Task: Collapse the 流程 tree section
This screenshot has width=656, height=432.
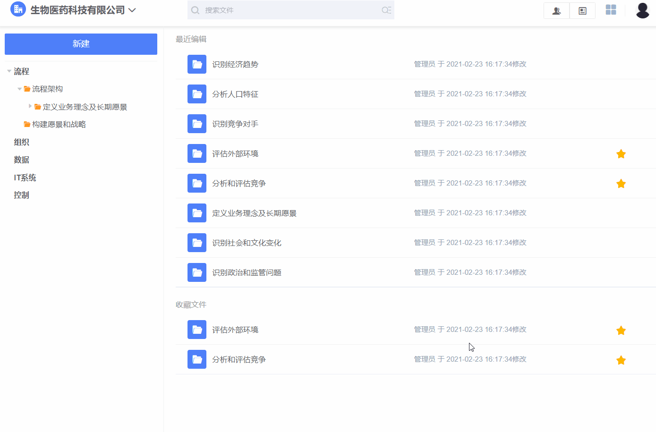Action: 9,71
